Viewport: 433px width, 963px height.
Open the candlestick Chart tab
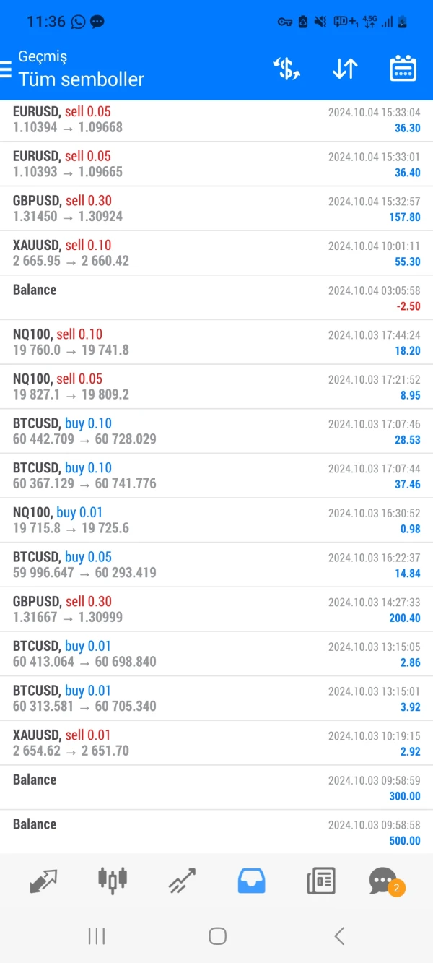pyautogui.click(x=113, y=880)
